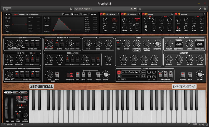This screenshot has height=127, width=209.
Task: Open the preset browser library icon
Action: point(71,9)
